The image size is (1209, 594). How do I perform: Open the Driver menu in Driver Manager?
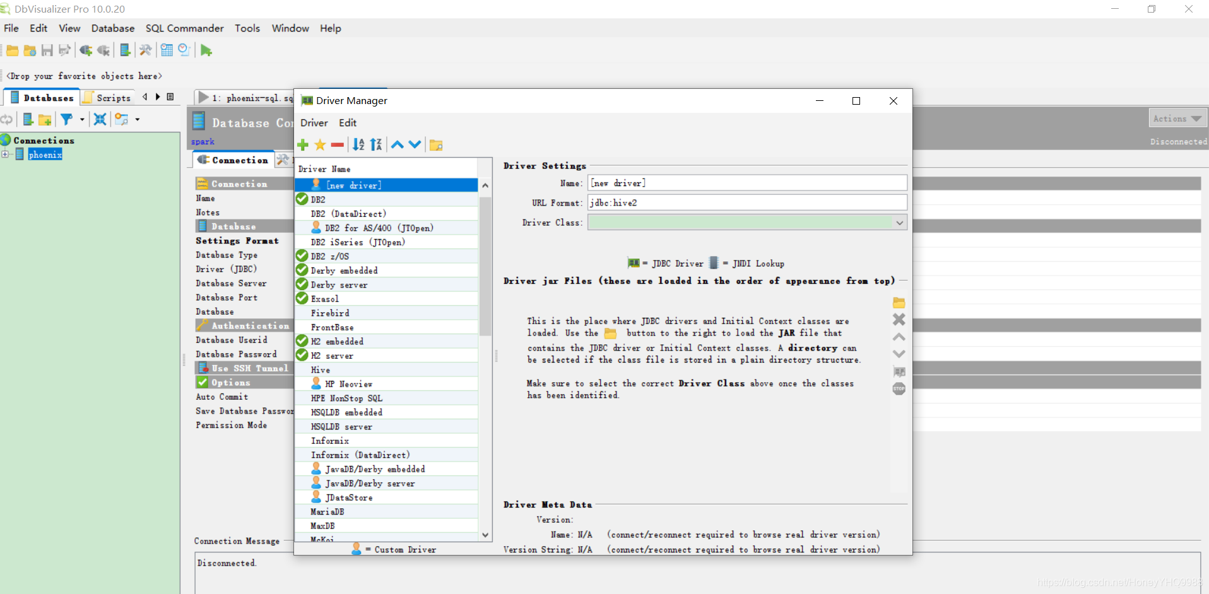tap(314, 123)
